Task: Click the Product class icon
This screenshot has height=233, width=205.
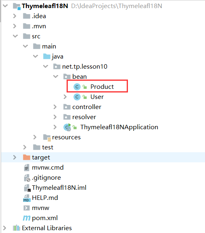Action: [x=77, y=87]
